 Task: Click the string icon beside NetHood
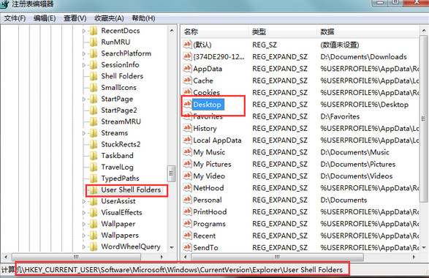click(x=187, y=187)
